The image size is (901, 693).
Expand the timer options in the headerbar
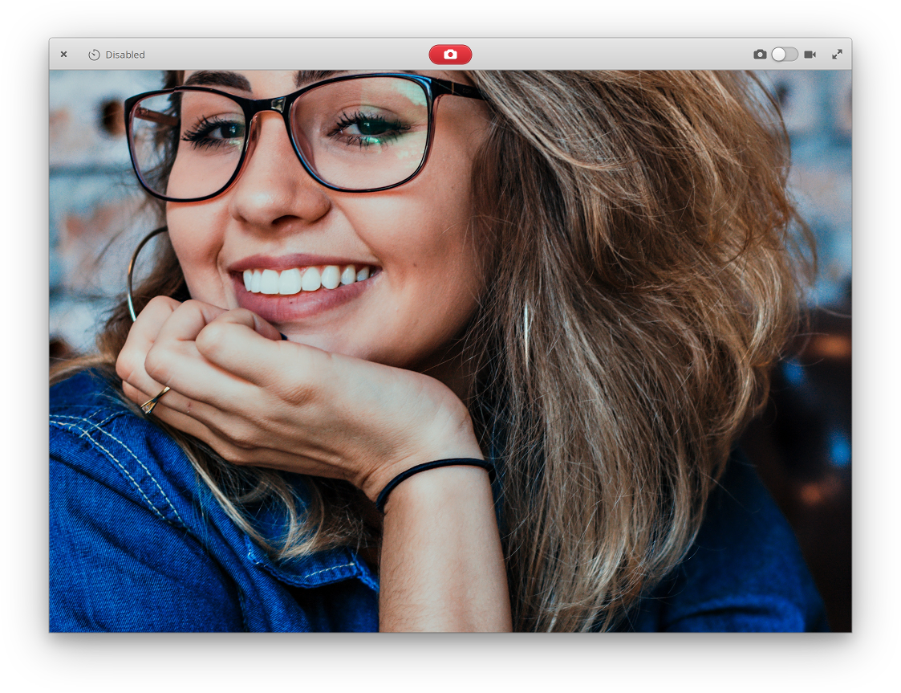(x=116, y=54)
